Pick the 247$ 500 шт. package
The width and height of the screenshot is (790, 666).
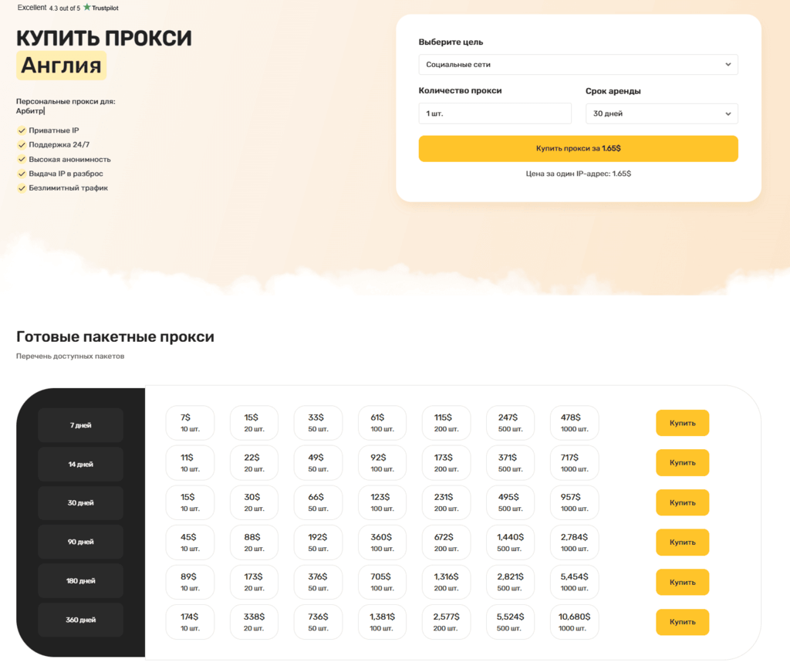511,423
